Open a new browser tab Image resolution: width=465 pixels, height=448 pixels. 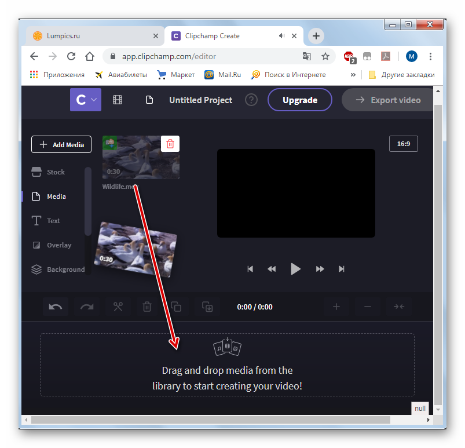(316, 36)
